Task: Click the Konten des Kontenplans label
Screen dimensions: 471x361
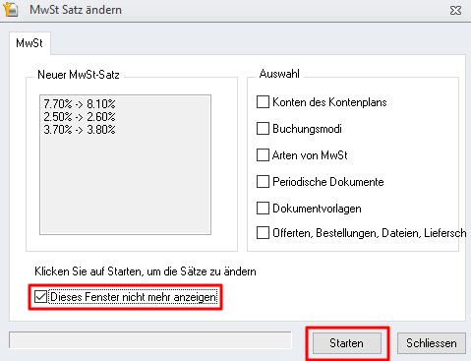Action: (x=329, y=102)
